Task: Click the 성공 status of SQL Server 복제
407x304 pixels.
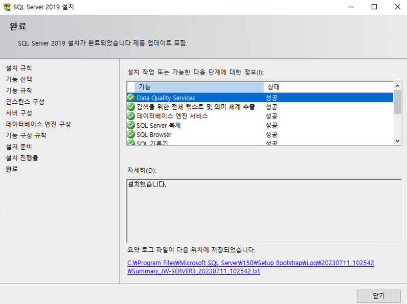Action: (272, 125)
